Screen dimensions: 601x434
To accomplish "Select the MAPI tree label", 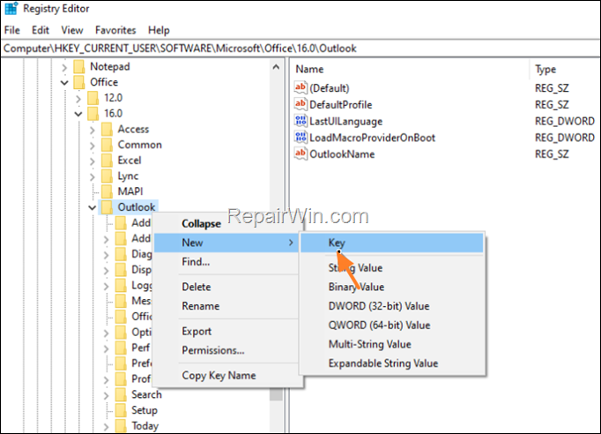I will click(130, 191).
